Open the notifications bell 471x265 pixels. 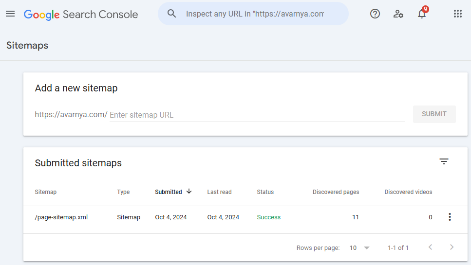point(422,14)
